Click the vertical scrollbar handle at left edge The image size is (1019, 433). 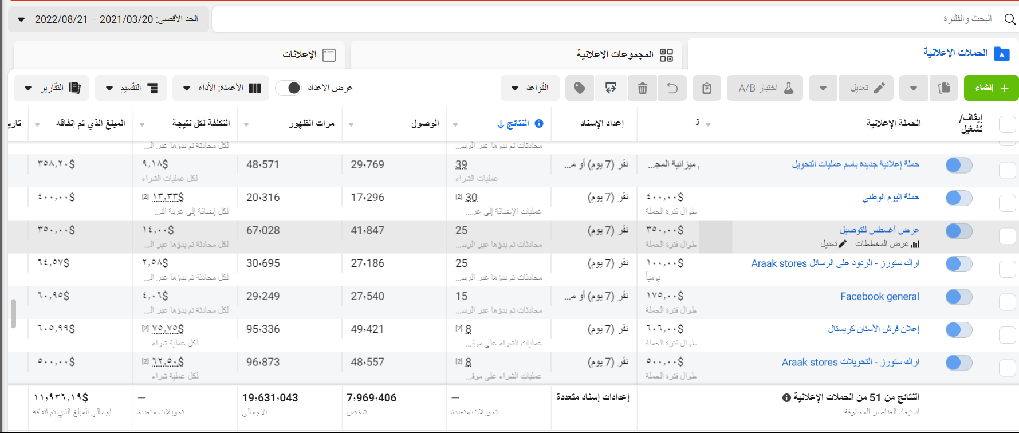tap(13, 313)
